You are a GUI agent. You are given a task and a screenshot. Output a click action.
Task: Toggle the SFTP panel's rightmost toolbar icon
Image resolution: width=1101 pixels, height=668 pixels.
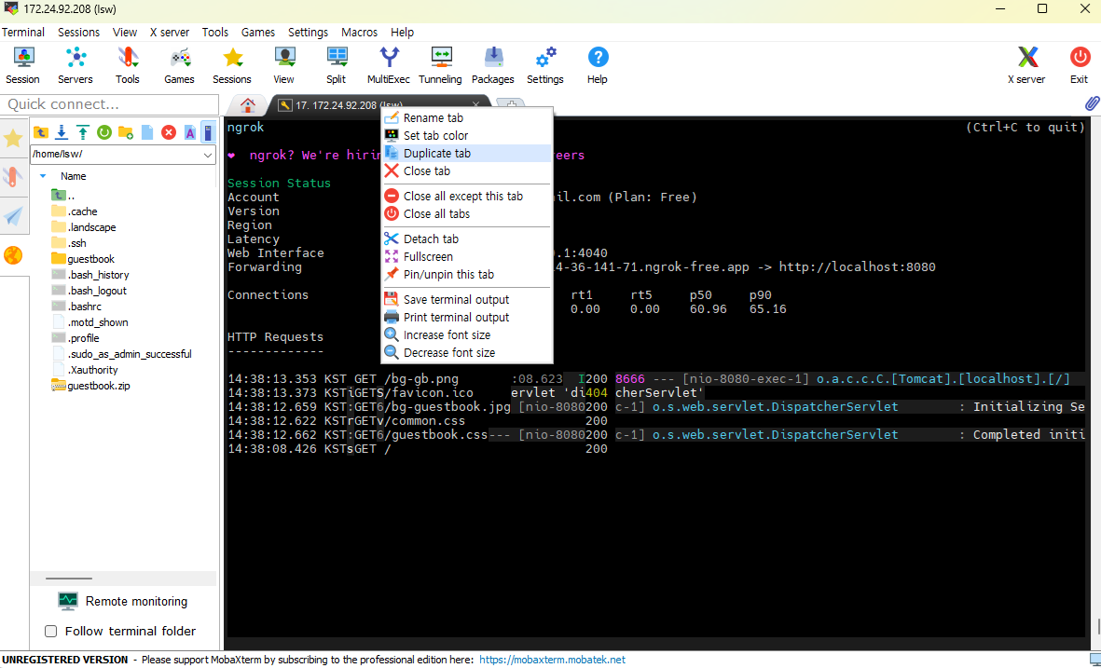[208, 132]
